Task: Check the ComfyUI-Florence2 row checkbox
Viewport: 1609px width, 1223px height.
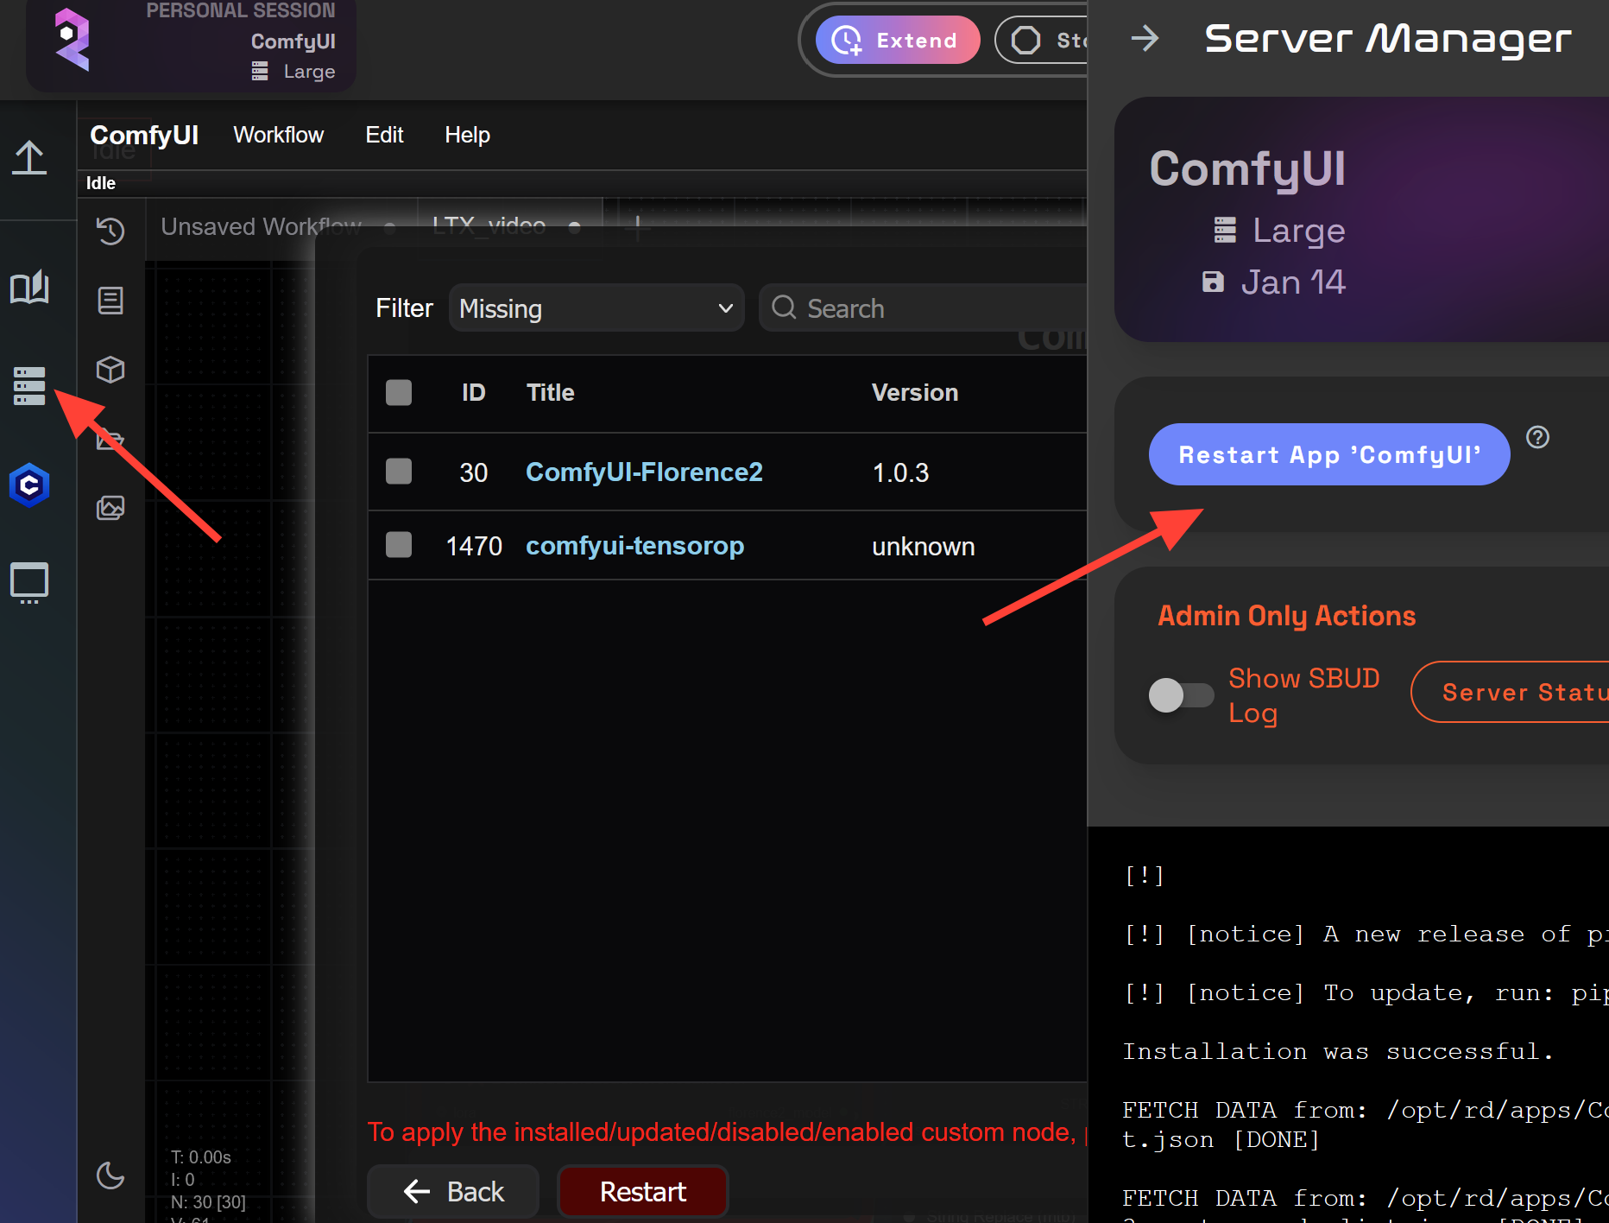Action: 399,472
